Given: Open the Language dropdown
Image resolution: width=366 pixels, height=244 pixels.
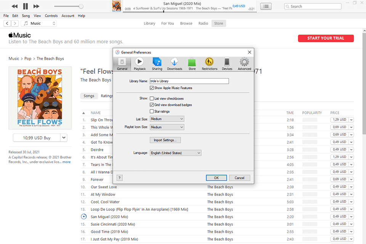Looking at the screenshot, I should click(175, 153).
